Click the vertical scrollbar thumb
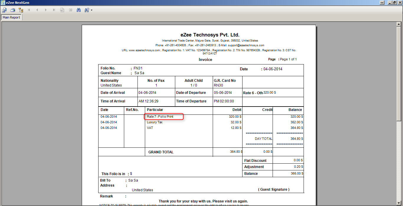Viewport: 403px width, 206px height. [399, 74]
